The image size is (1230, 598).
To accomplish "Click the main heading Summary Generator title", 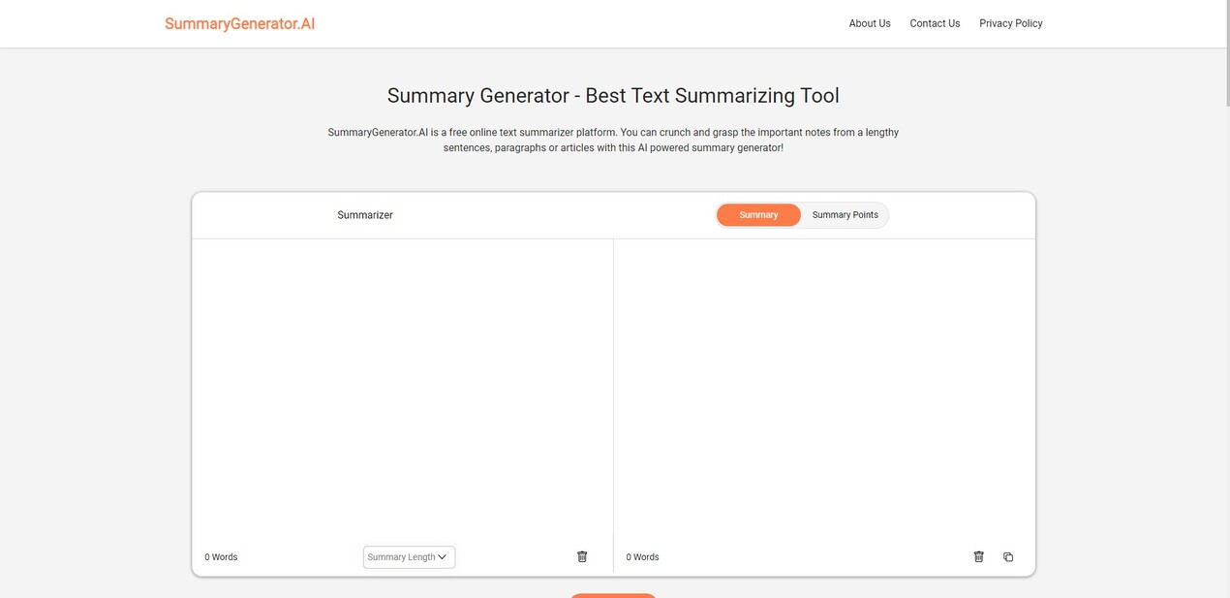I will click(x=613, y=93).
